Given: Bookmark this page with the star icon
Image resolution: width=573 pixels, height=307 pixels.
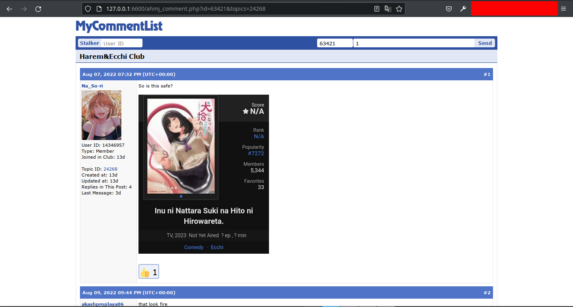Looking at the screenshot, I should click(399, 9).
